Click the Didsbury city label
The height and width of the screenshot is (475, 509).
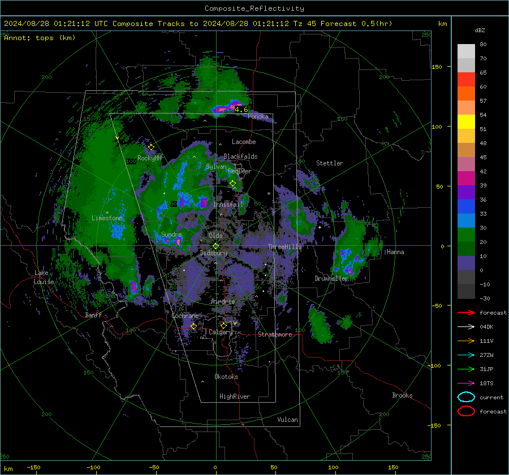tap(214, 253)
